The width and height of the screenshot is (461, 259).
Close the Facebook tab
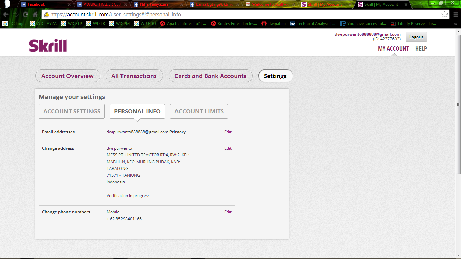[x=69, y=4]
